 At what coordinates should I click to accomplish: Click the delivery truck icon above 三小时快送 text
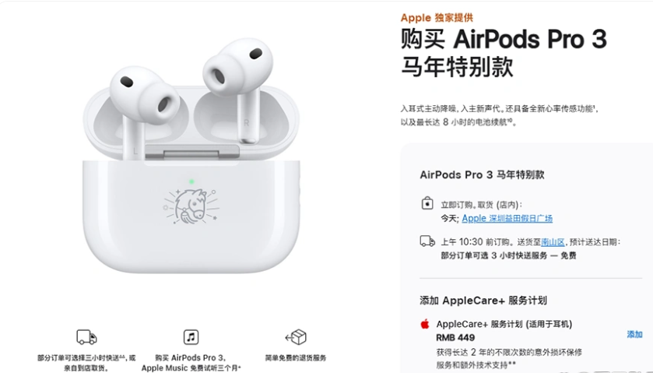point(86,337)
